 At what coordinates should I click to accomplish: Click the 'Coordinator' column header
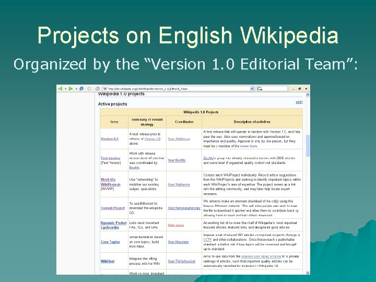pyautogui.click(x=184, y=122)
